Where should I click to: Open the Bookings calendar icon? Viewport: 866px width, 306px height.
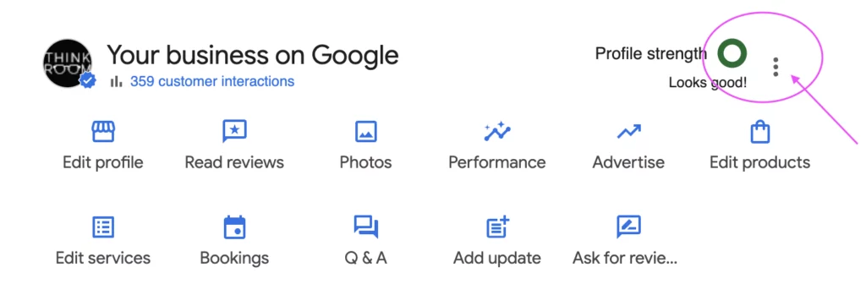pyautogui.click(x=234, y=227)
